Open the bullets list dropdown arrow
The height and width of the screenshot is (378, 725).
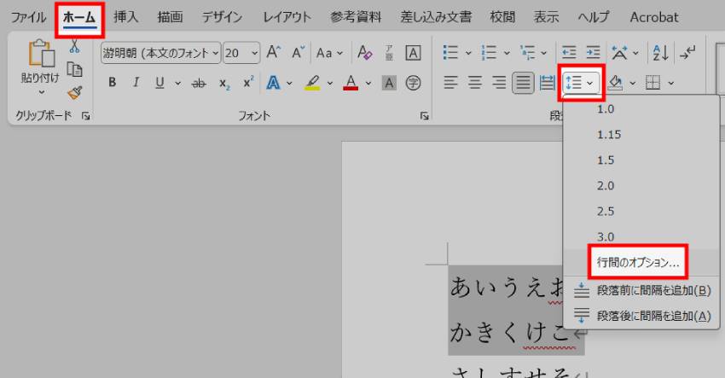click(468, 53)
